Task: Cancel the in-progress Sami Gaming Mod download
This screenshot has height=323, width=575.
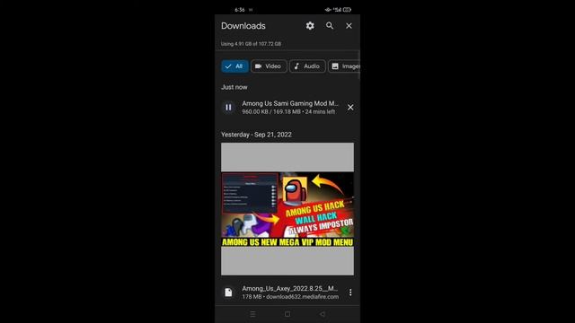Action: (x=350, y=108)
